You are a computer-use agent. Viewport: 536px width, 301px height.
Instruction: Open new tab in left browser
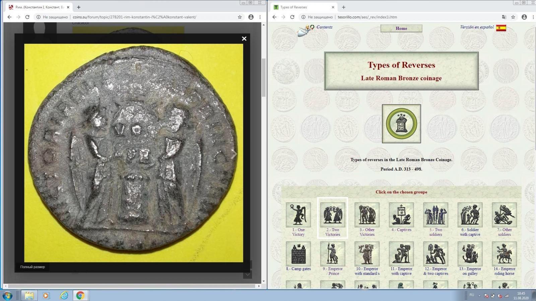coord(79,7)
